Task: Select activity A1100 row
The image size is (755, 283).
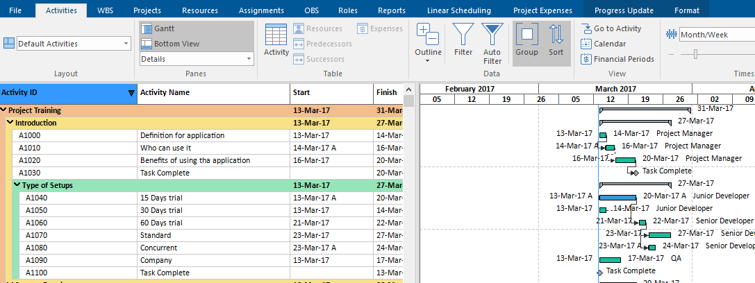Action: 211,273
